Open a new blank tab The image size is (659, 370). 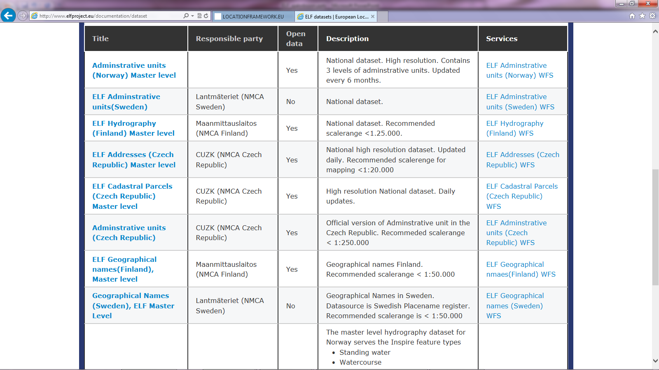coord(383,16)
